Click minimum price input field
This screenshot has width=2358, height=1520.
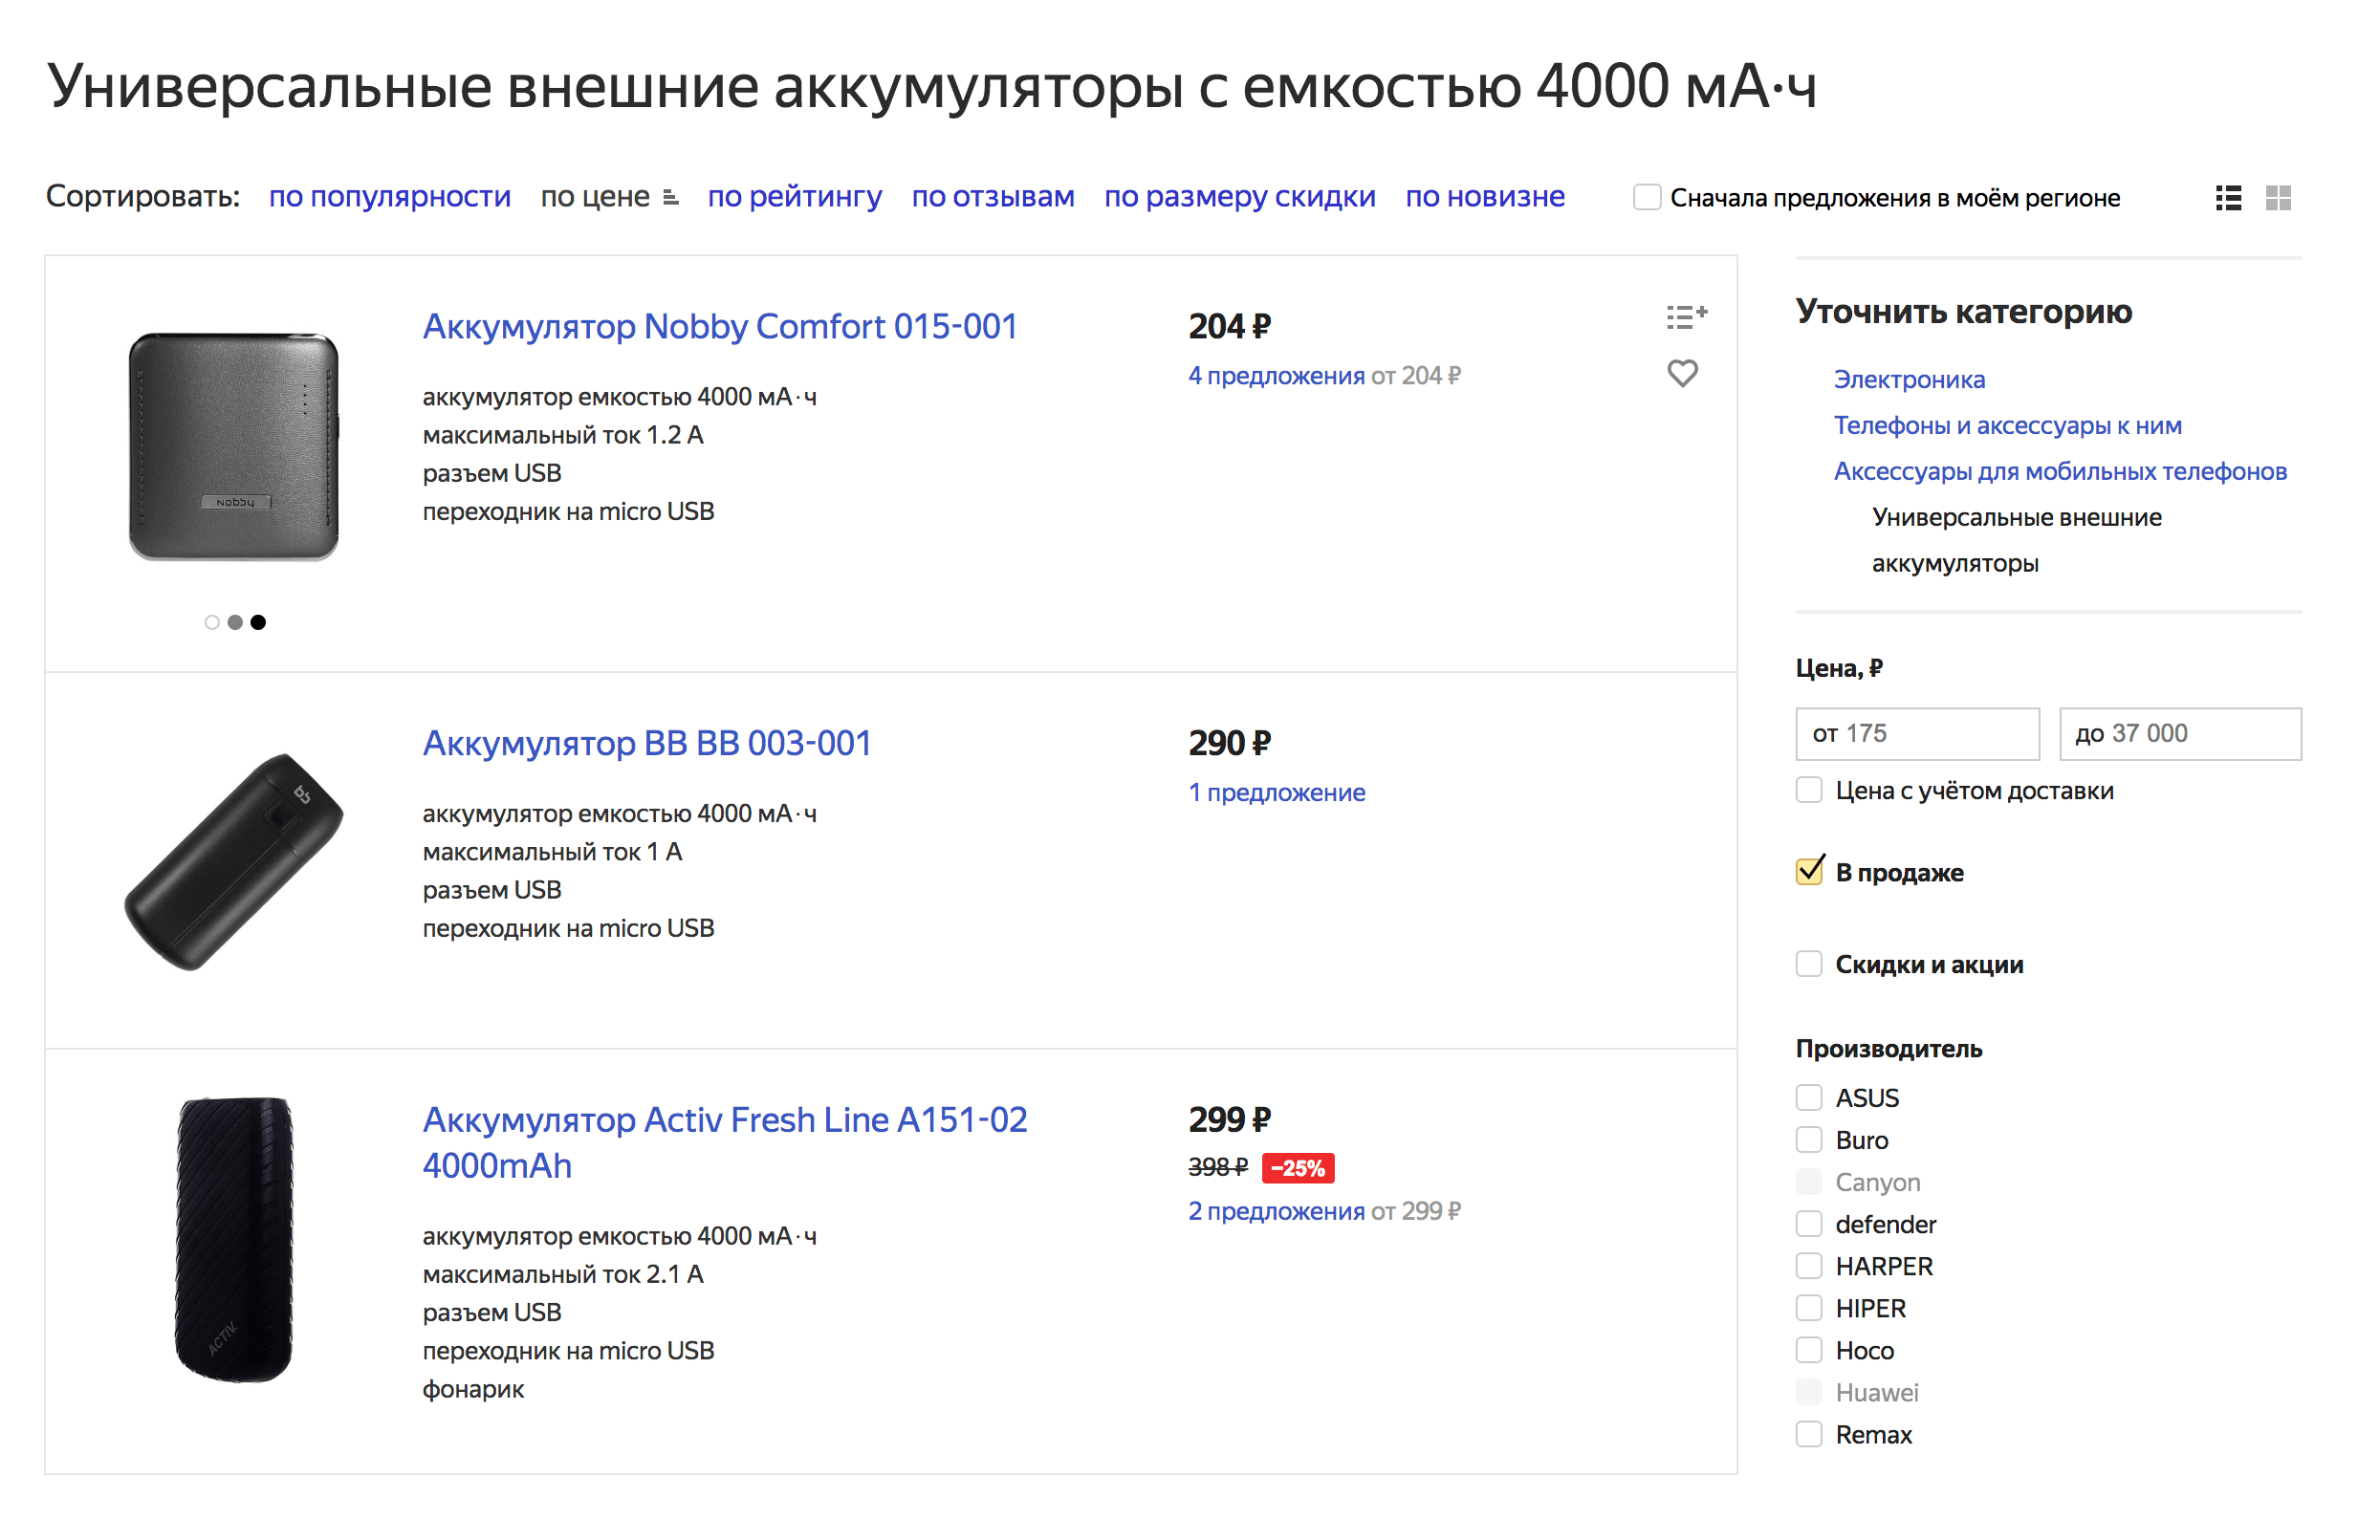[1916, 733]
